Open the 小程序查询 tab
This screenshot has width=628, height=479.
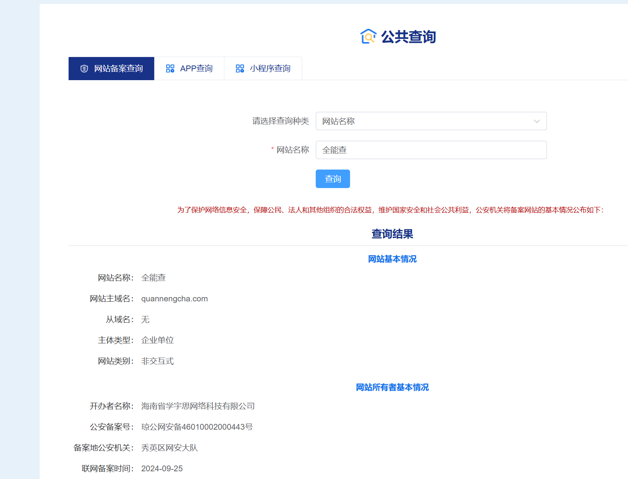coord(263,69)
